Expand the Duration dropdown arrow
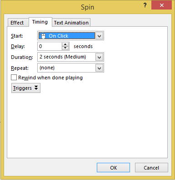 click(x=100, y=57)
